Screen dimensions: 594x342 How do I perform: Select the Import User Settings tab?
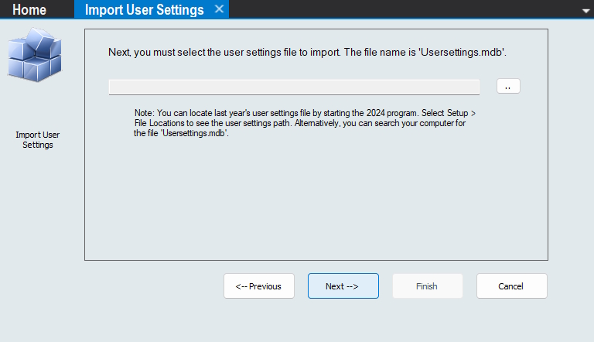point(144,9)
